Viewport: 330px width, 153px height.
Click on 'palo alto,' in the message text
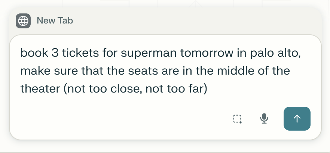click(275, 53)
